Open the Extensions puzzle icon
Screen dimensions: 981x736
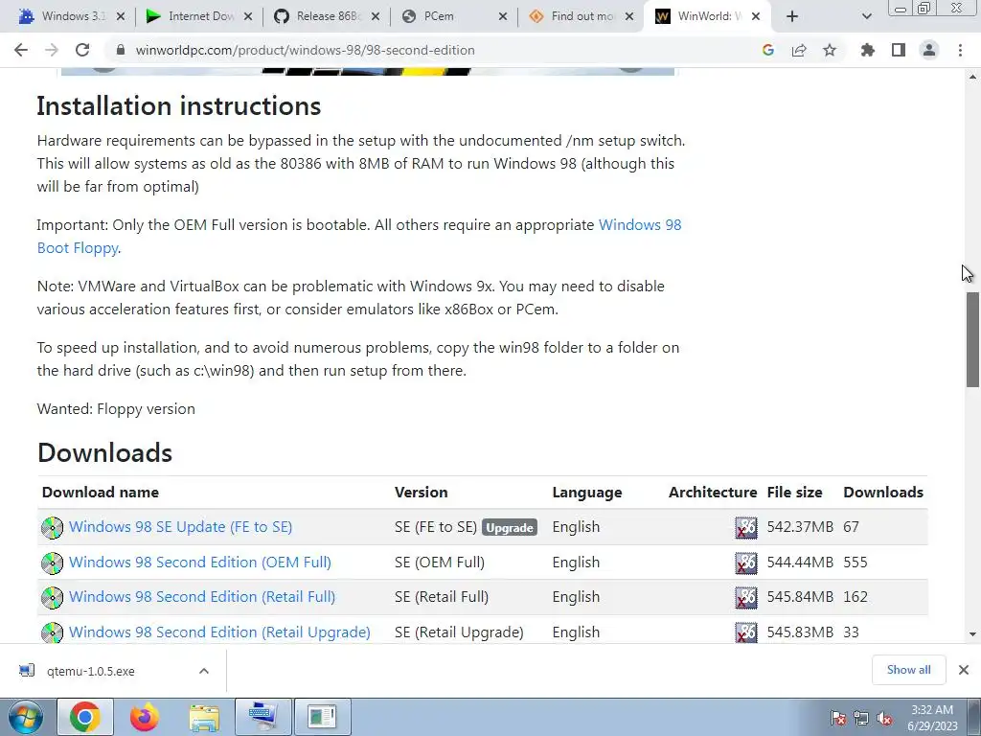868,50
